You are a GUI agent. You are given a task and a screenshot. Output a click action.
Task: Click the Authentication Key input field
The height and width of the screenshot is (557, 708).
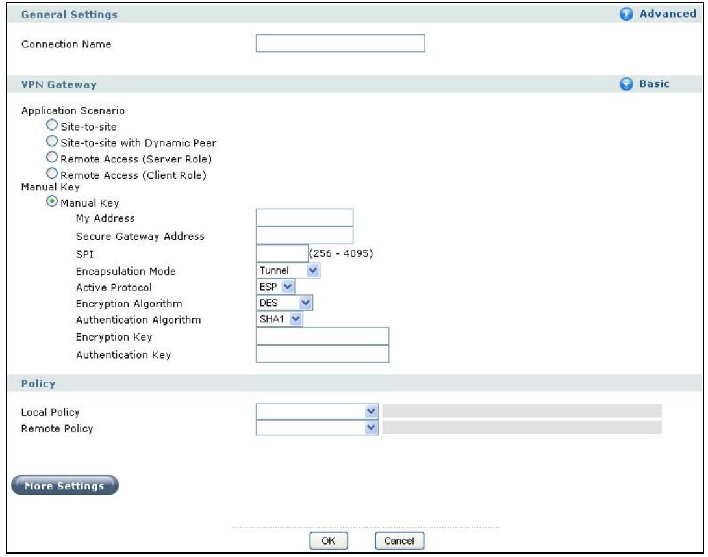pyautogui.click(x=322, y=354)
